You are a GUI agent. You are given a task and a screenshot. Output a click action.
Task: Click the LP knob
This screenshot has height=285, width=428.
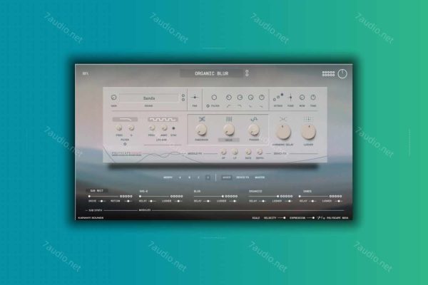[x=235, y=152]
